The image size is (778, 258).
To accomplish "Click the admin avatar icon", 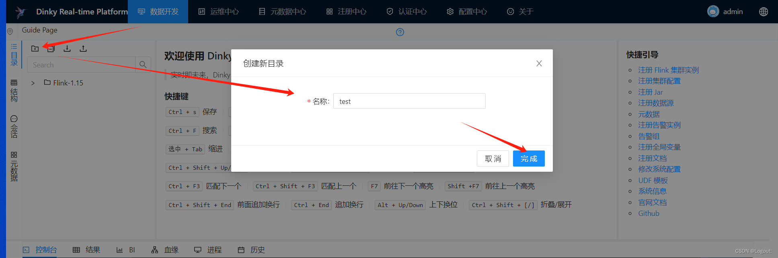I will pos(713,12).
